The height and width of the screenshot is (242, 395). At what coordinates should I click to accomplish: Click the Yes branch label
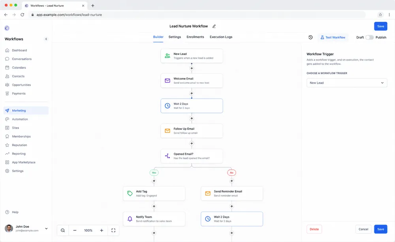(x=154, y=173)
